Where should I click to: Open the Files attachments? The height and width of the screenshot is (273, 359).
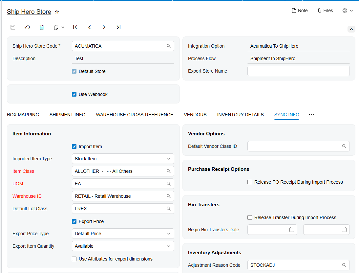coord(325,11)
